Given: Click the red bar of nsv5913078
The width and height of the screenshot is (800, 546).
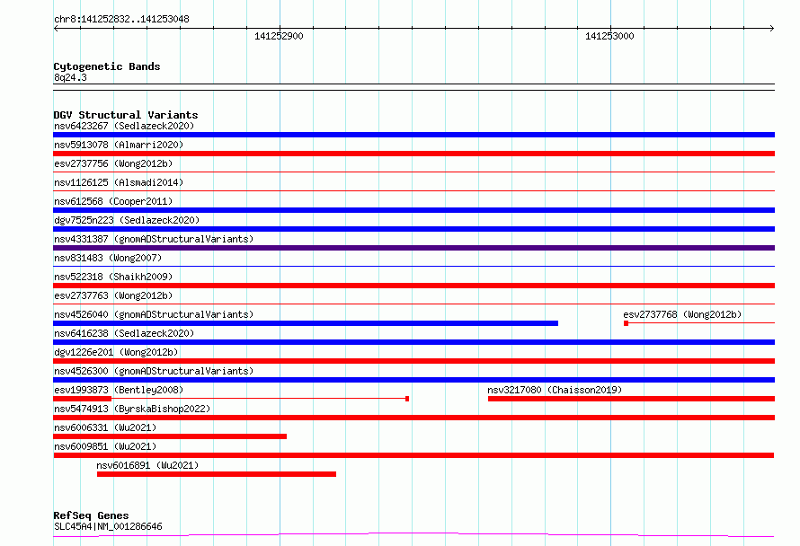Looking at the screenshot, I should [x=413, y=154].
